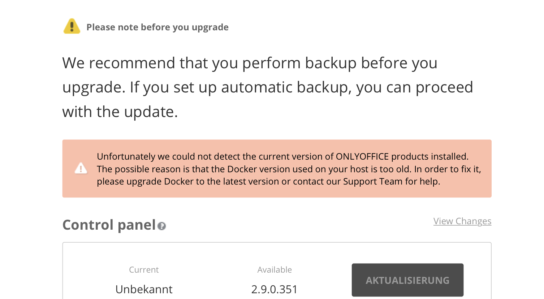Click the Unbekannt current version text
Viewport: 544px width, 299px height.
coord(144,289)
